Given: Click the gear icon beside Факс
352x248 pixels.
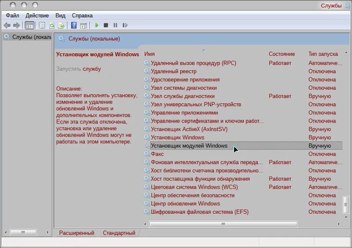Looking at the screenshot, I should click(147, 154).
